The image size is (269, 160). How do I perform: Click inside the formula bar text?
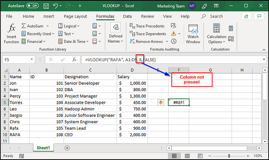pyautogui.click(x=120, y=60)
